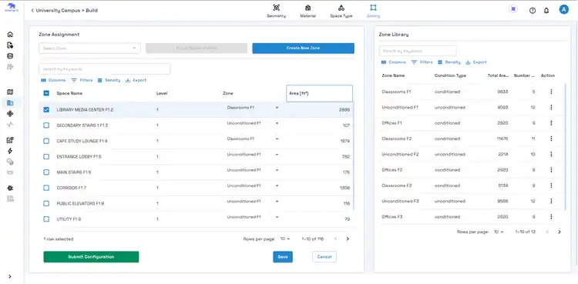Viewport: 578px width, 284px height.
Task: Switch to the Space Type tab
Action: (x=341, y=11)
